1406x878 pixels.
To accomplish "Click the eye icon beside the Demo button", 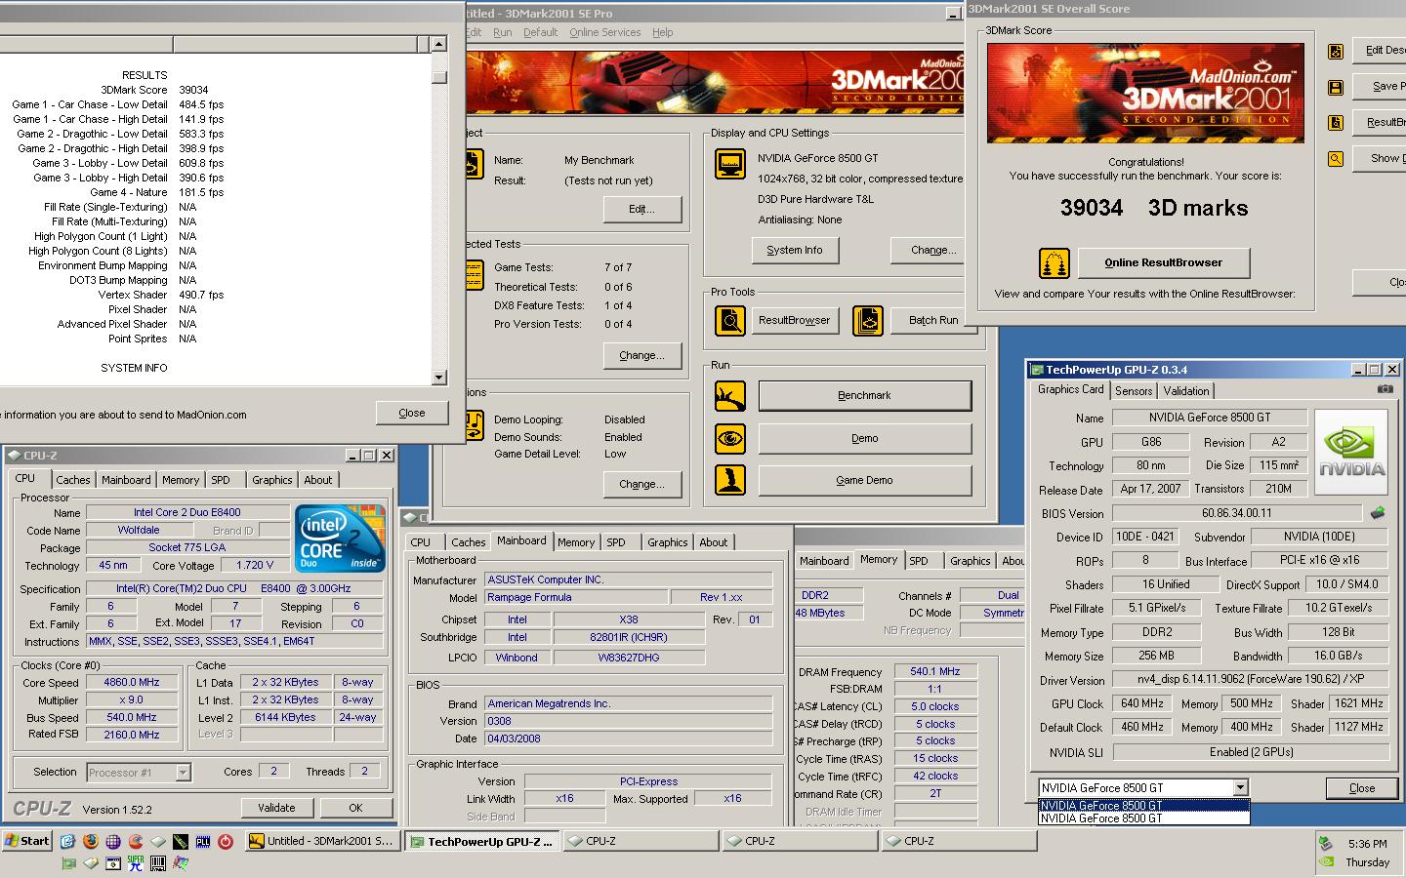I will 729,438.
